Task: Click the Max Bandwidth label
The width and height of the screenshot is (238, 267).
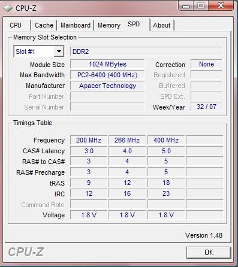Action: (x=42, y=75)
